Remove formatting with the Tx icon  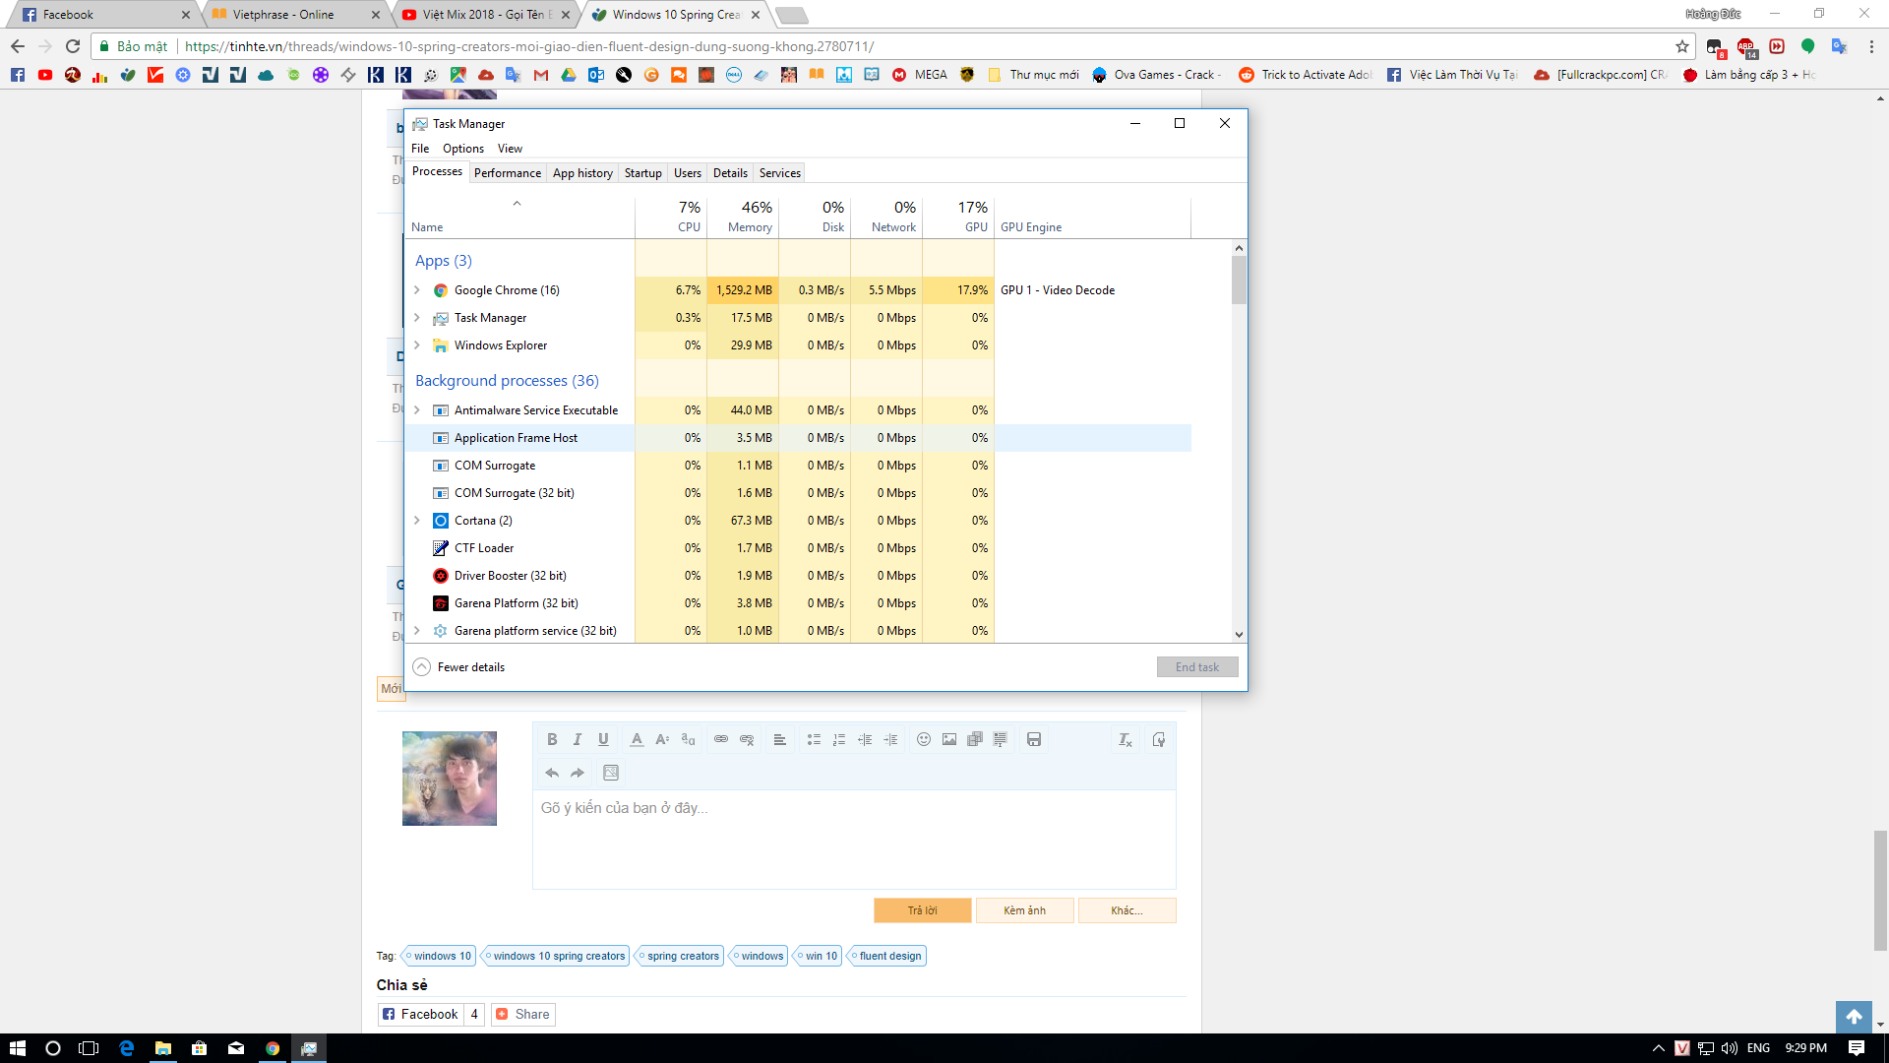coord(1126,739)
